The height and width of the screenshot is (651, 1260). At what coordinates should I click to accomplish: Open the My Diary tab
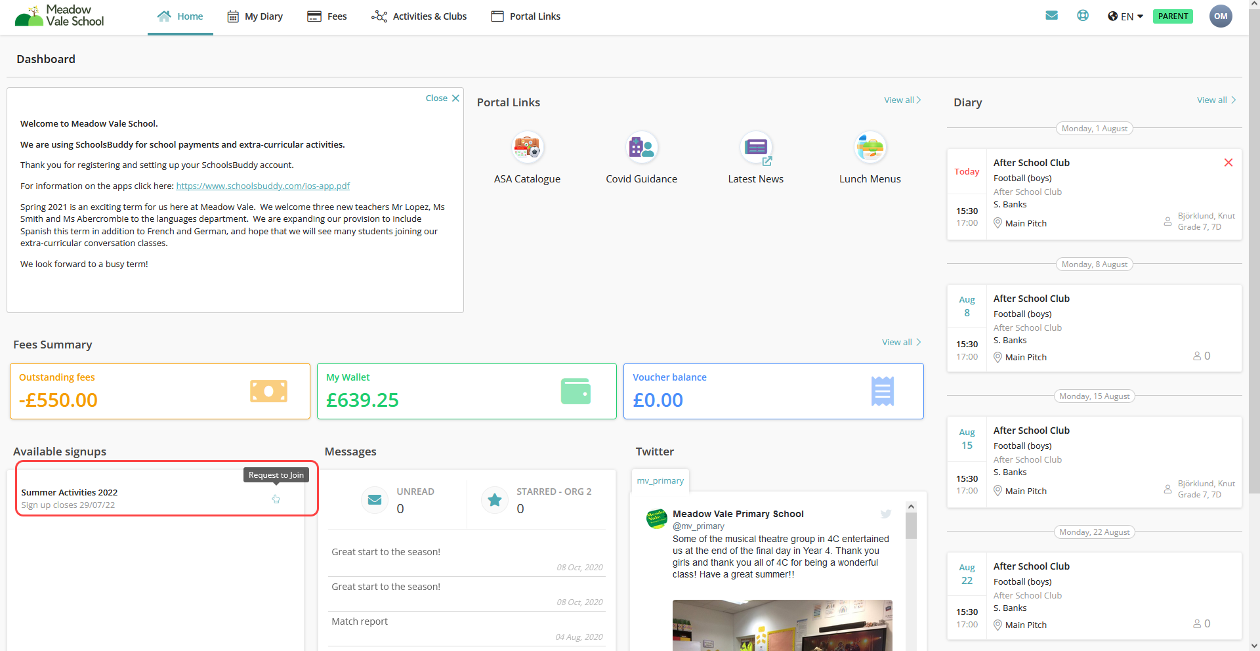(255, 16)
